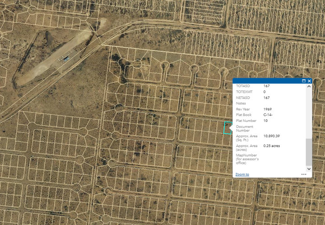
Task: Open the popup's three-dot more options menu
Action: pos(304,174)
